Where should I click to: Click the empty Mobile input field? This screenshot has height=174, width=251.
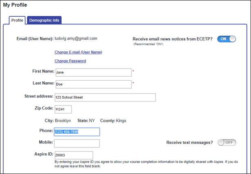(x=77, y=143)
